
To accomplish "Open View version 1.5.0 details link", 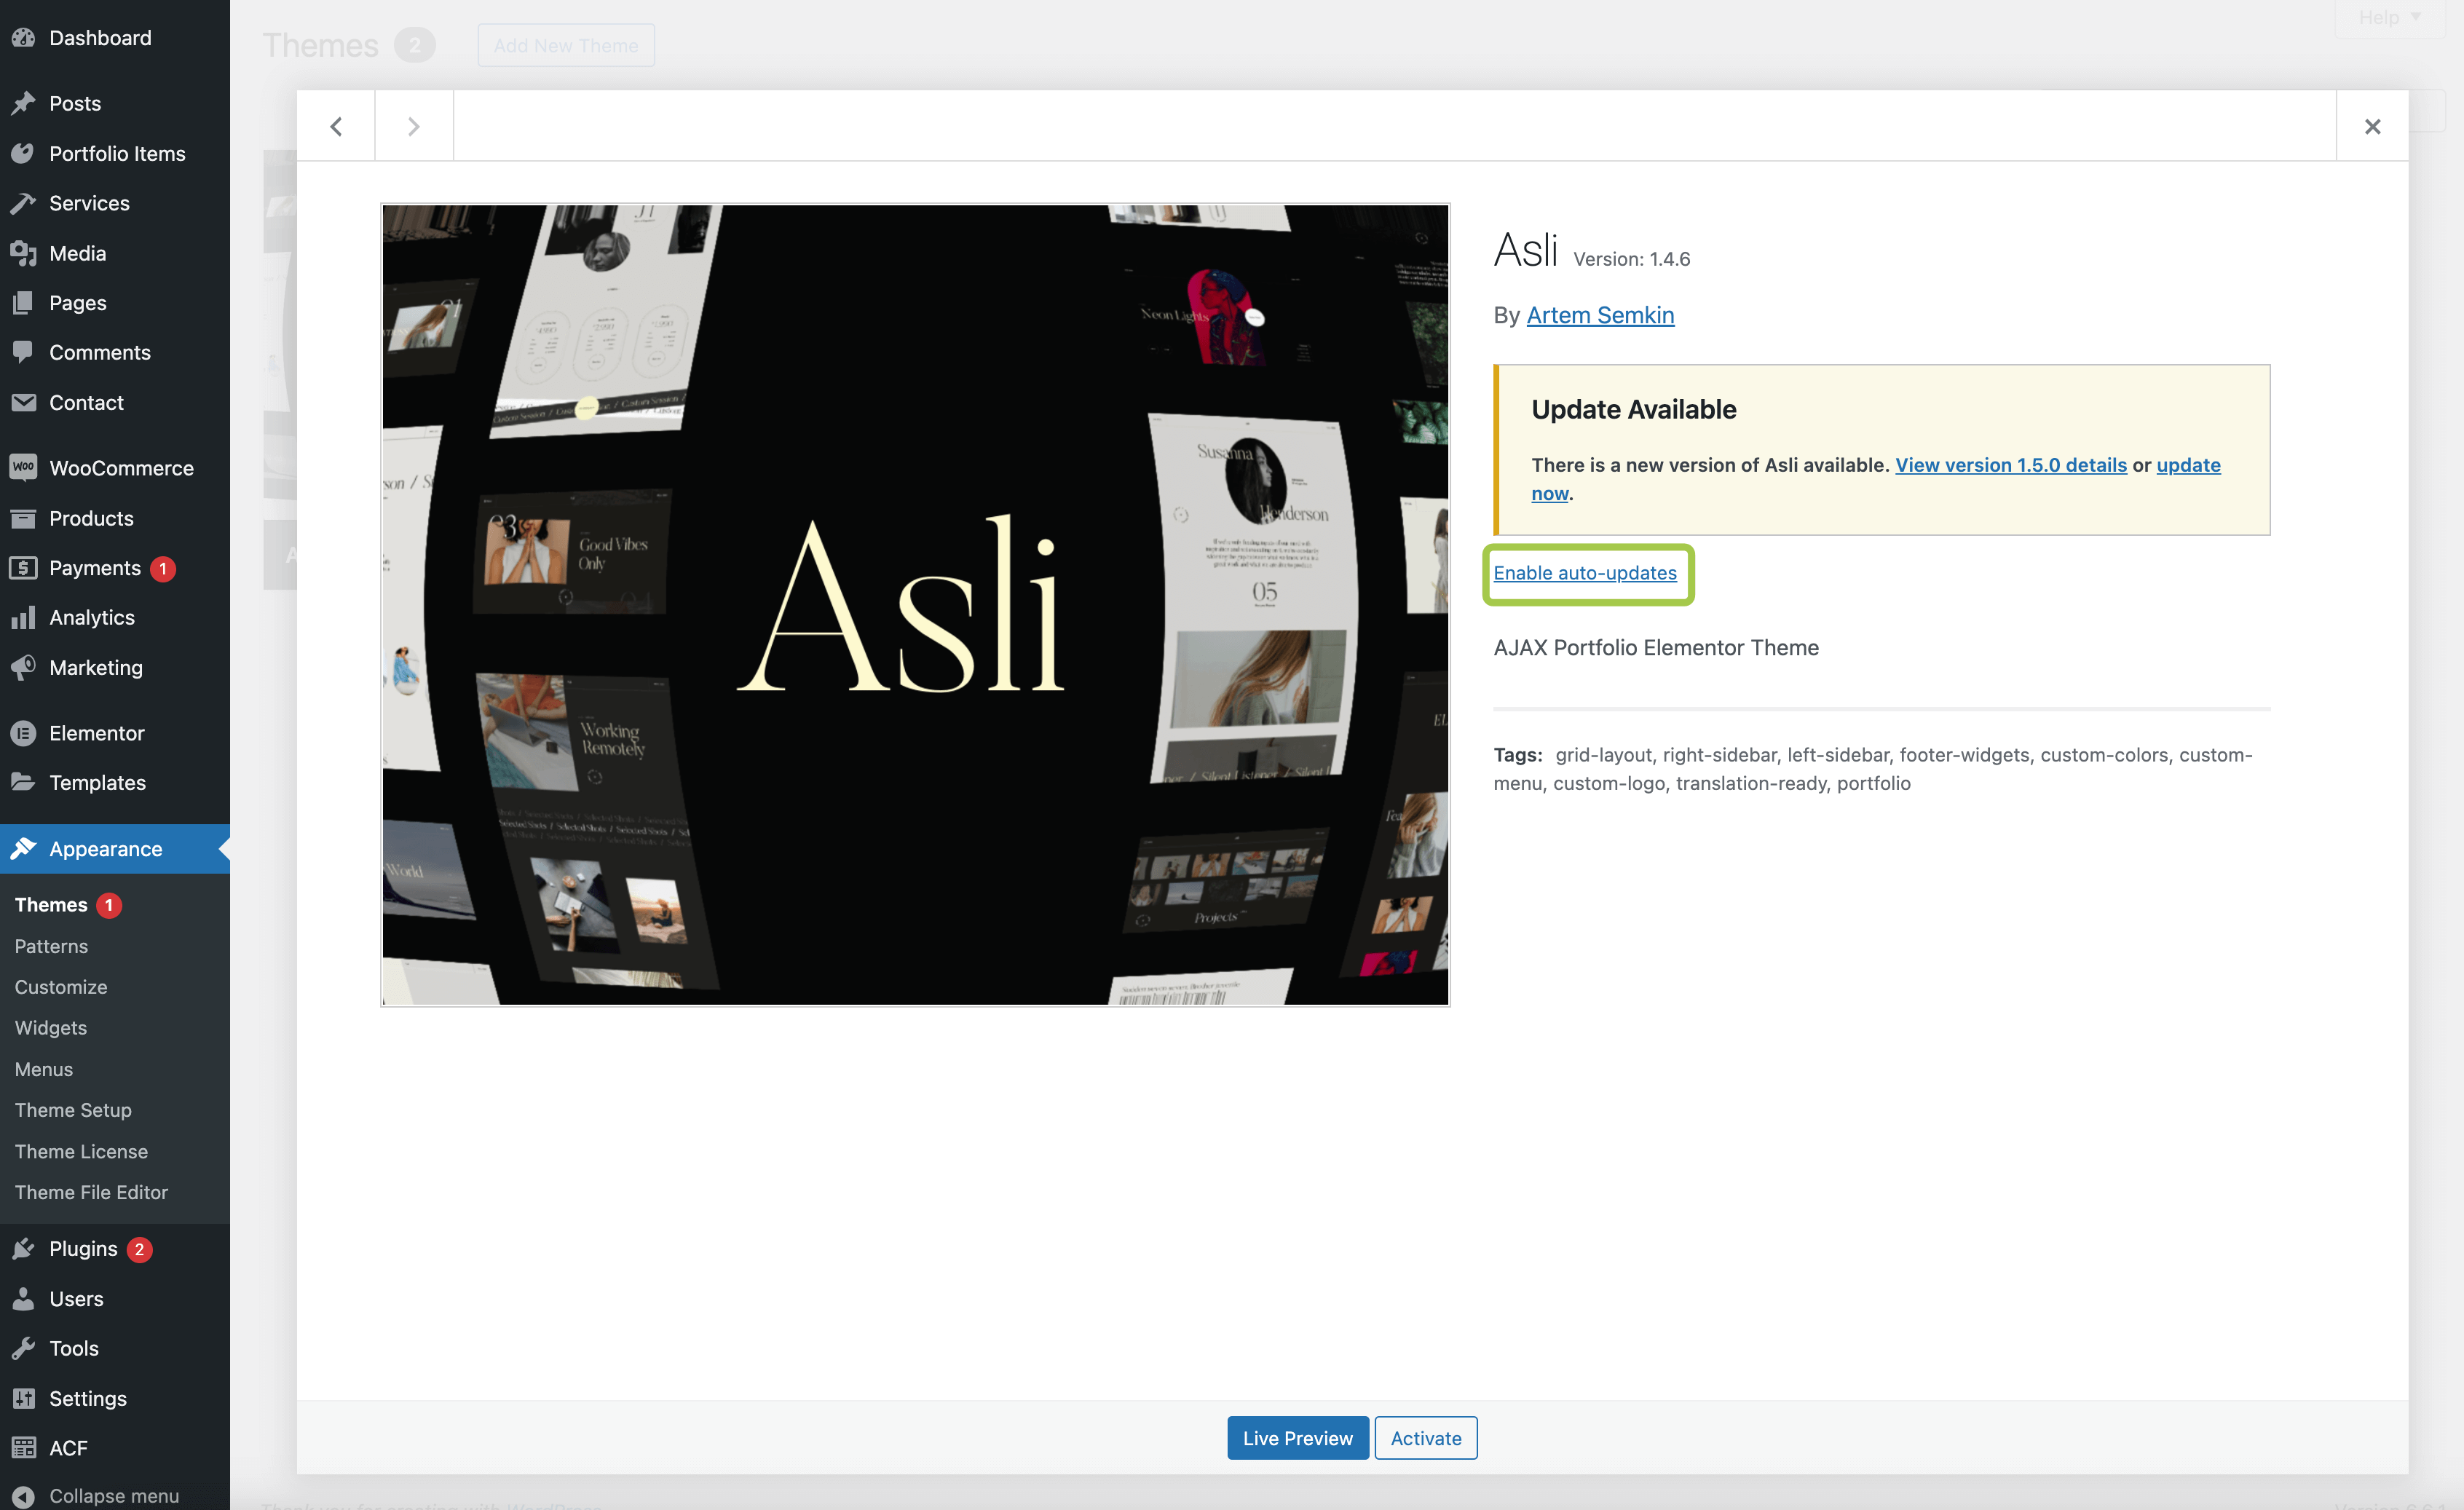I will (x=2010, y=465).
